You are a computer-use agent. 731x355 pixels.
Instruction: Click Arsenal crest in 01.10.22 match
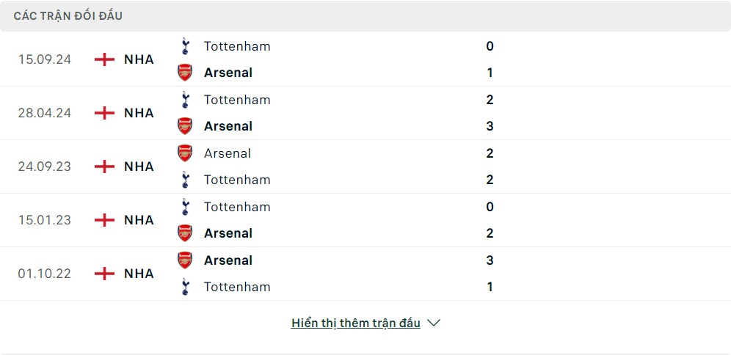185,260
